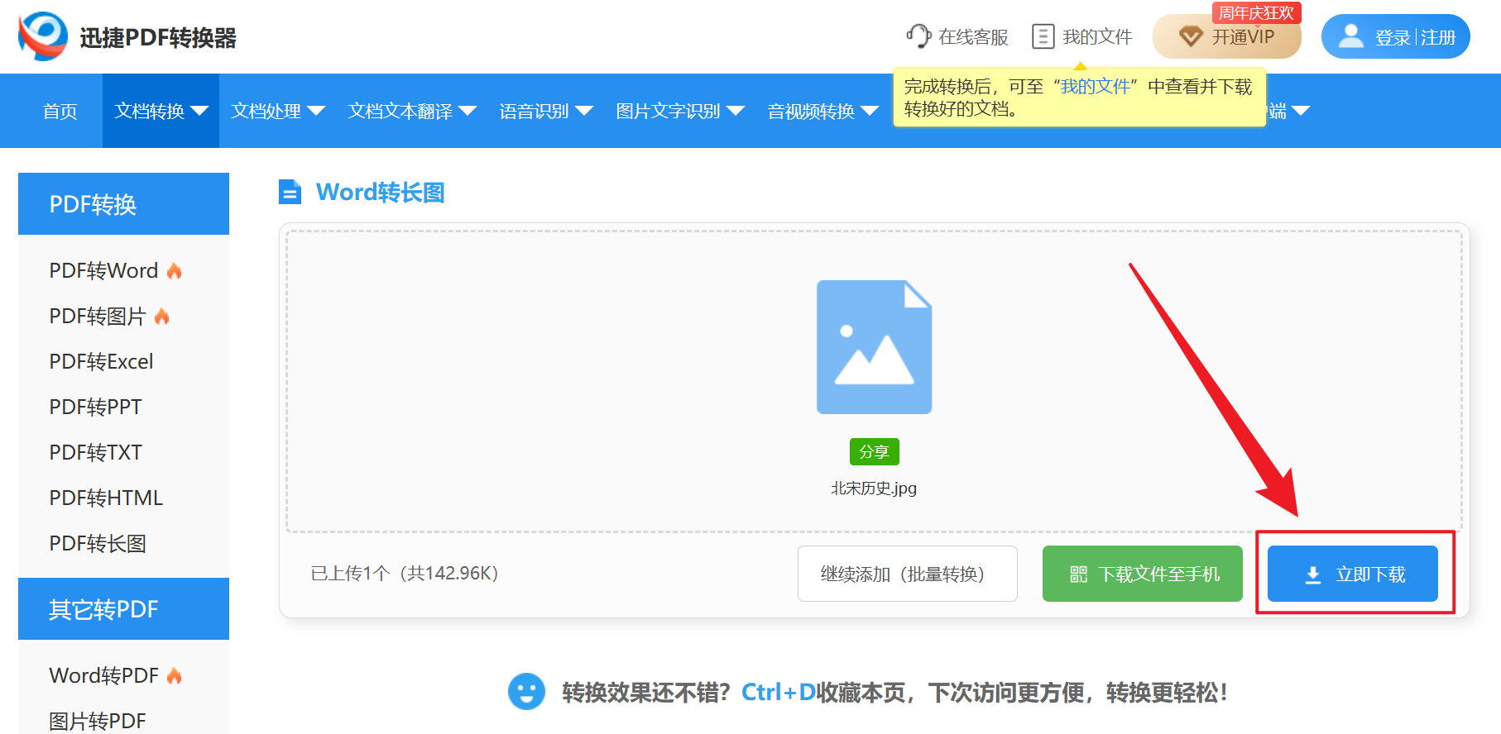Click the 下载文件至手机 button
The height and width of the screenshot is (734, 1501).
tap(1143, 574)
